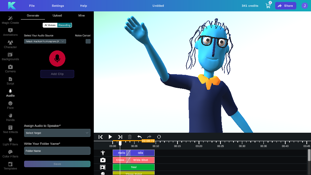Click the Add Clip button
The height and width of the screenshot is (175, 311).
[x=57, y=74]
